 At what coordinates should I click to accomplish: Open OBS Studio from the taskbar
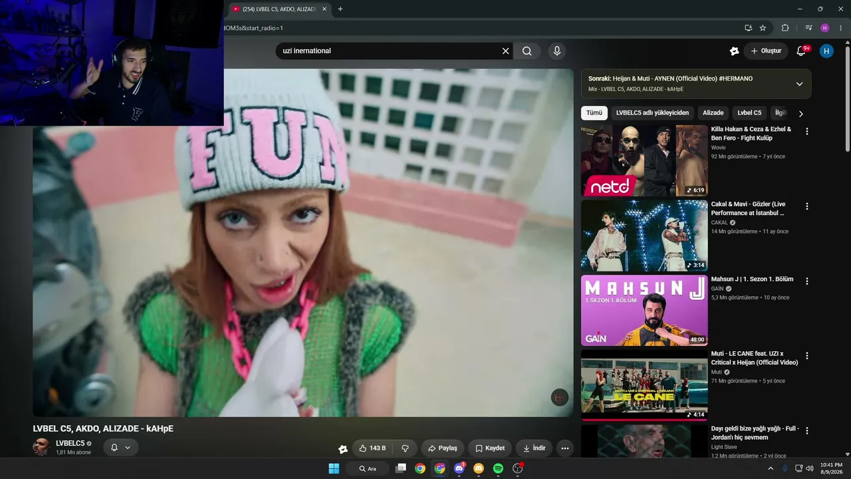click(518, 468)
